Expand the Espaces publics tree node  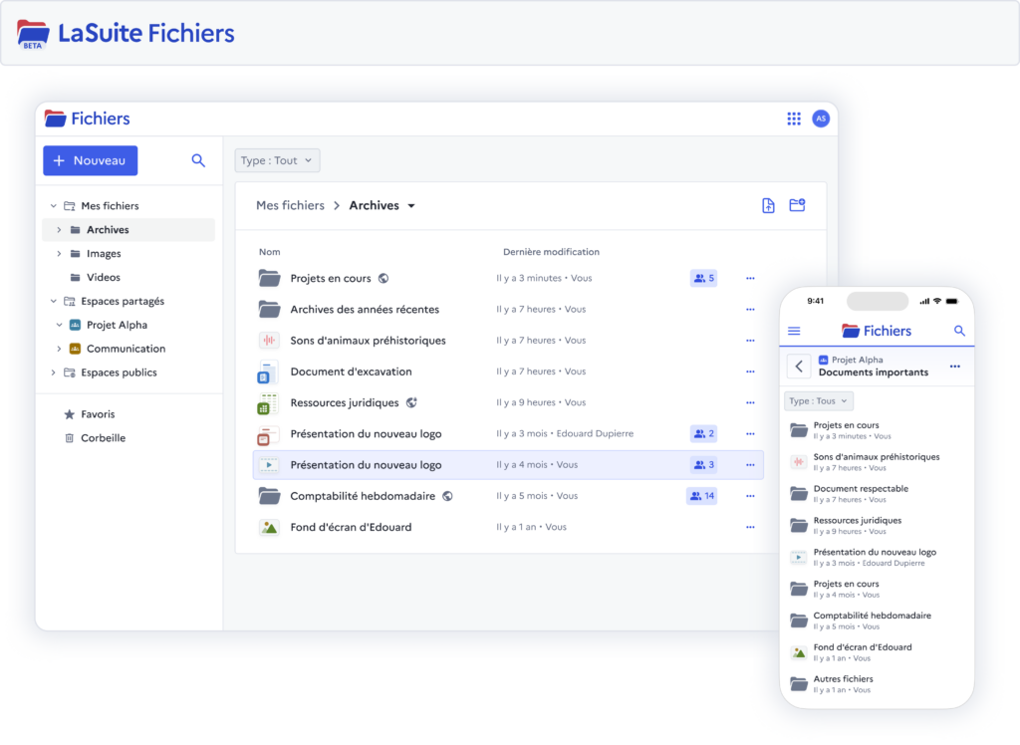tap(54, 372)
